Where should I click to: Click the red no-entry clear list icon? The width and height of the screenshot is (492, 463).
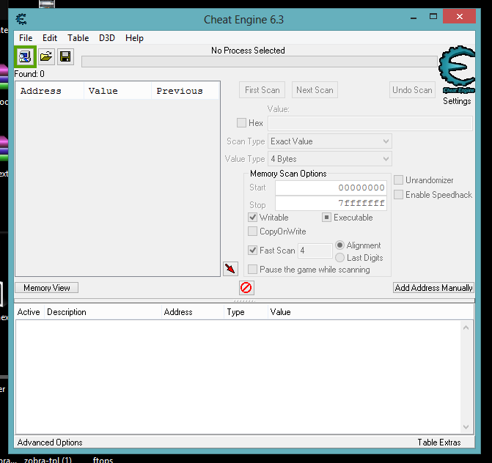click(x=246, y=288)
